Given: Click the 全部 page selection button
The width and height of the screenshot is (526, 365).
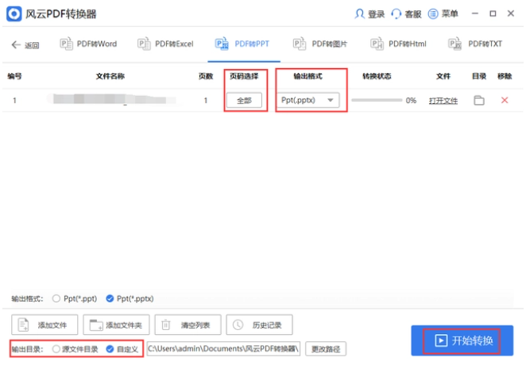Looking at the screenshot, I should (x=244, y=100).
